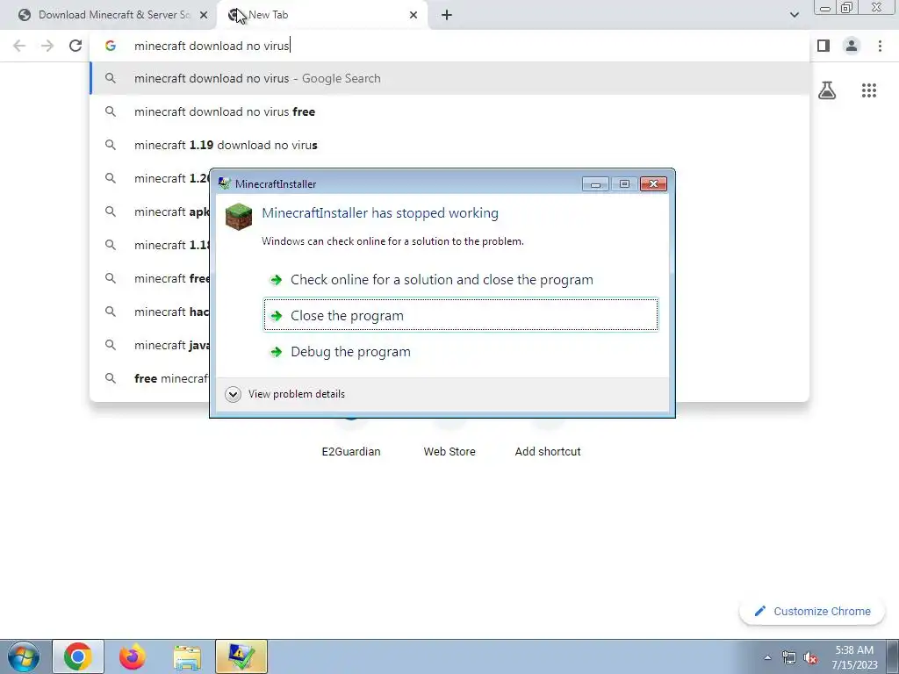Viewport: 899px width, 674px height.
Task: Open Windows Explorer from the taskbar
Action: [187, 656]
